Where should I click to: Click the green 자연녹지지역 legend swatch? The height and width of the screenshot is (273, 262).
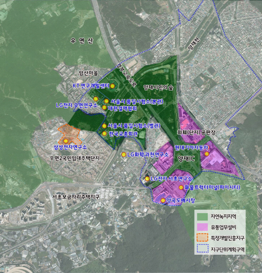pyautogui.click(x=203, y=216)
